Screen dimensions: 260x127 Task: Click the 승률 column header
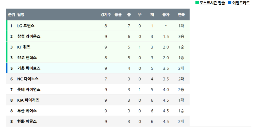(118, 15)
